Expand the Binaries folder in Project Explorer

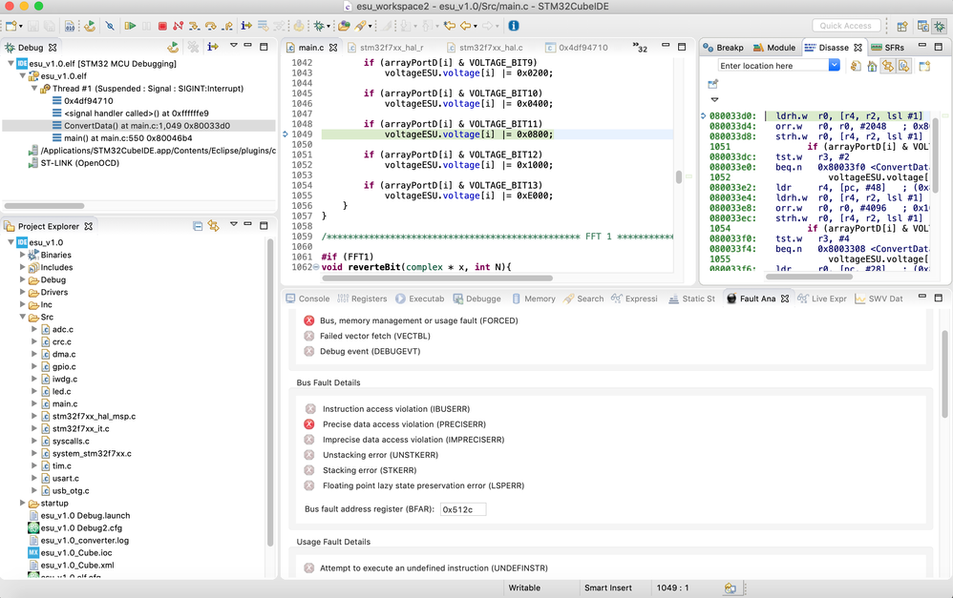coord(23,255)
